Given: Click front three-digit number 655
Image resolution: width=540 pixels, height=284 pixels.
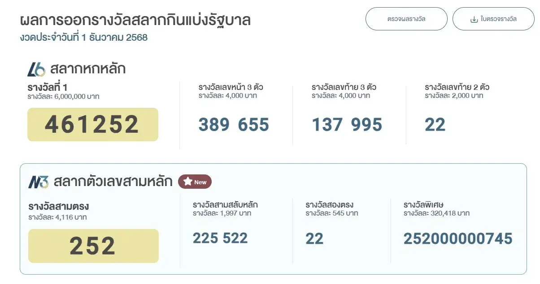Looking at the screenshot, I should [x=254, y=125].
